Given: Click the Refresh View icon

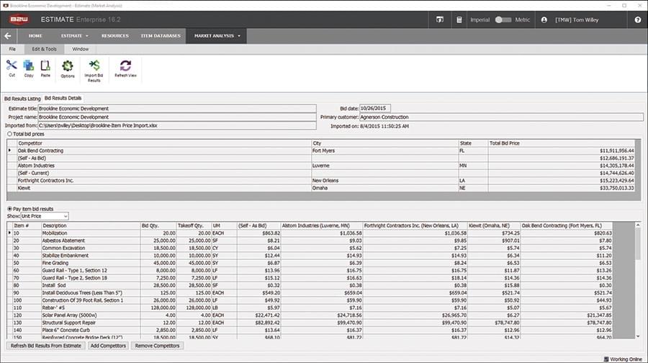Looking at the screenshot, I should (125, 66).
